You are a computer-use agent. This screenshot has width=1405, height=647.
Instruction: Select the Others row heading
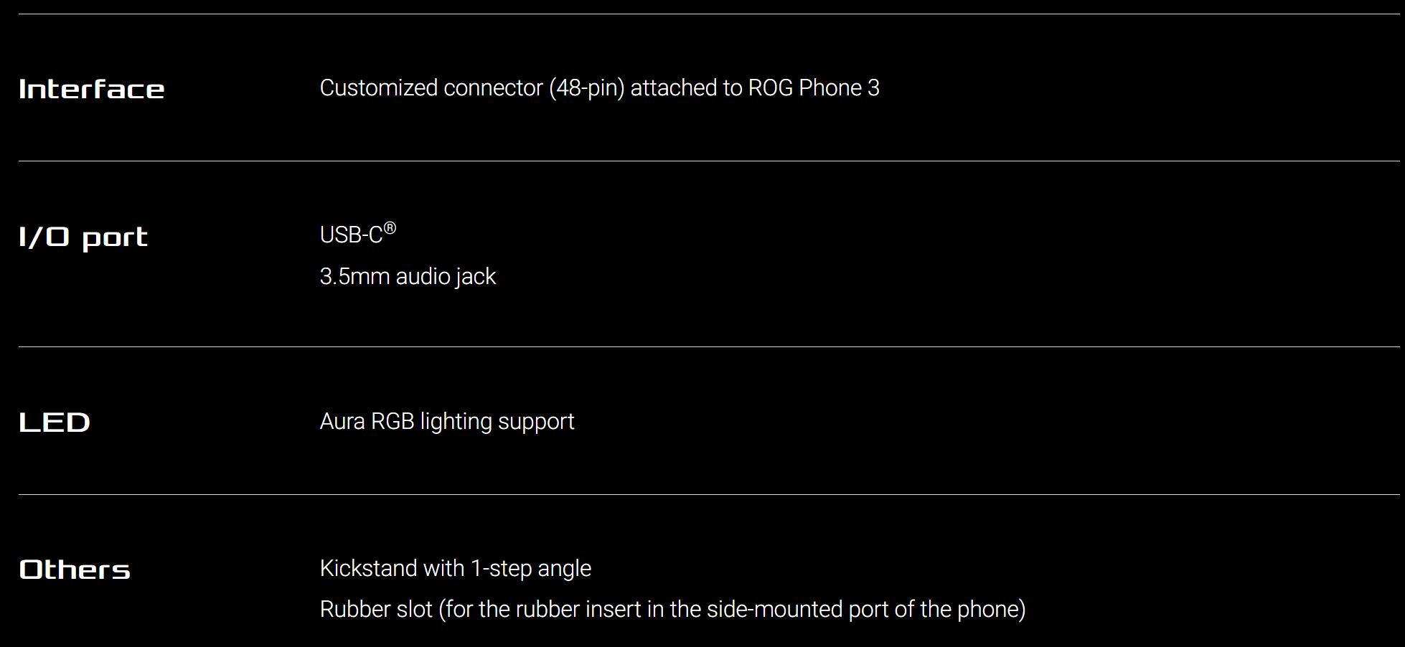75,570
